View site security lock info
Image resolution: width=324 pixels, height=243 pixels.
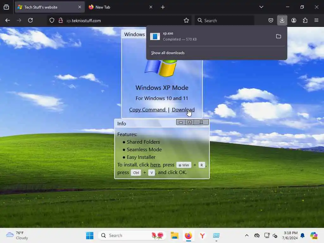coord(60,21)
